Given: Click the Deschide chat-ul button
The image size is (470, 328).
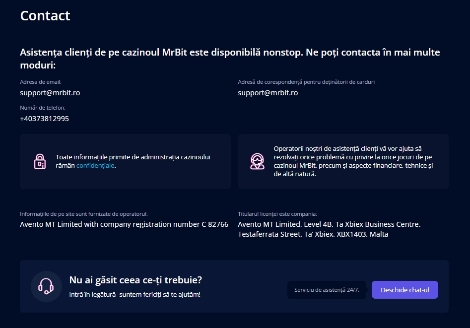Looking at the screenshot, I should click(x=404, y=290).
